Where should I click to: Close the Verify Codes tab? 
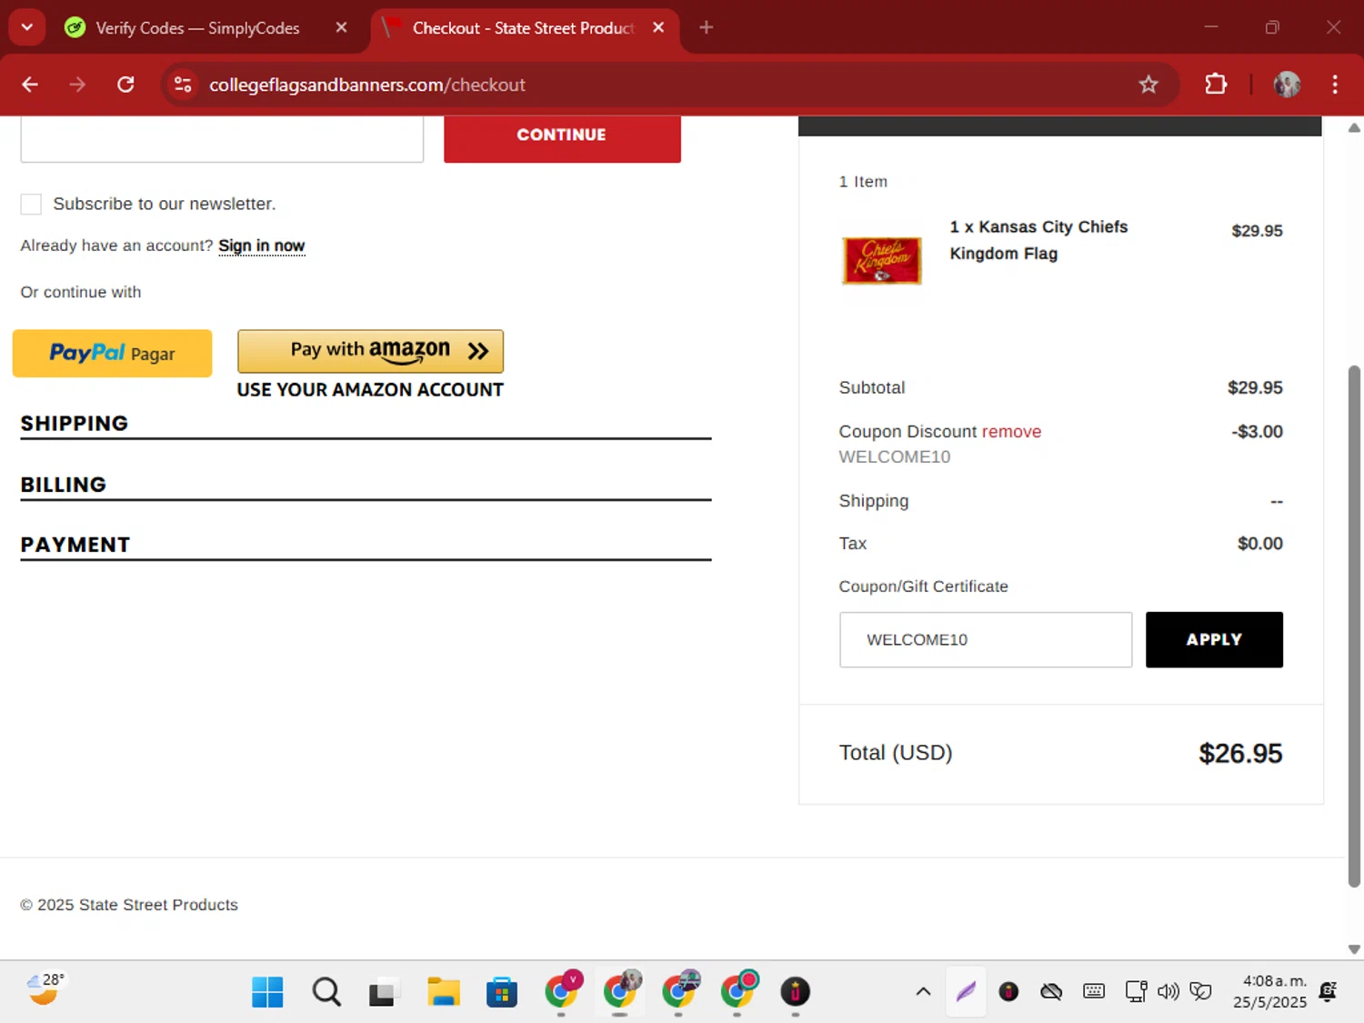click(341, 27)
